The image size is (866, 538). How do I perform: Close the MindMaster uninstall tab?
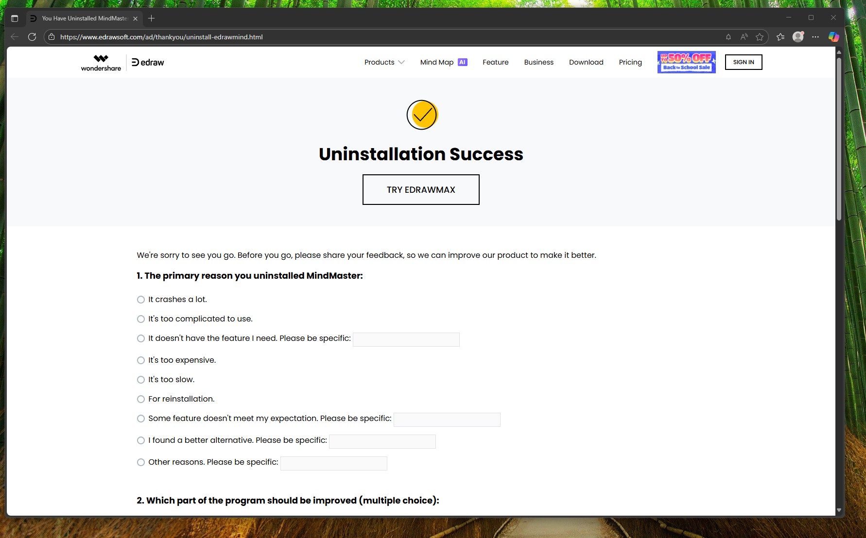point(136,18)
